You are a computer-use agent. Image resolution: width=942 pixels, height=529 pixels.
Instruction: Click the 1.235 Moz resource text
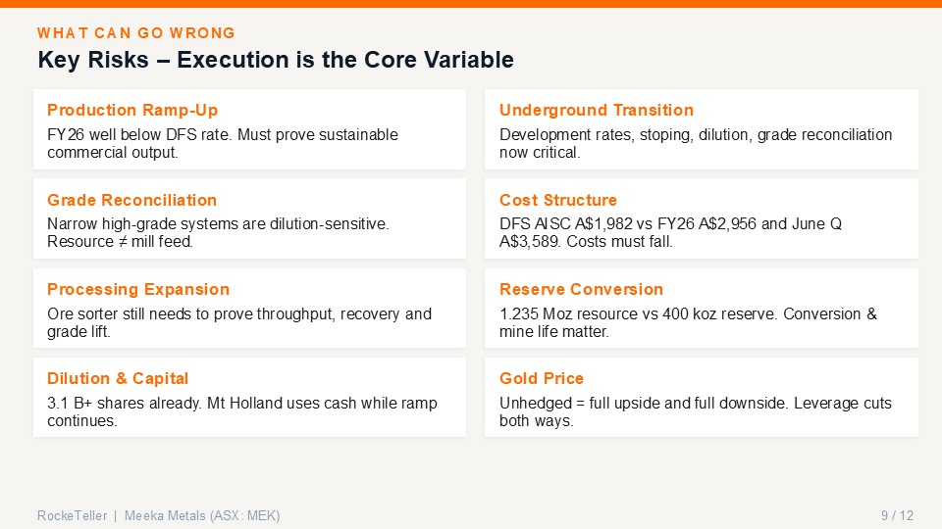688,322
